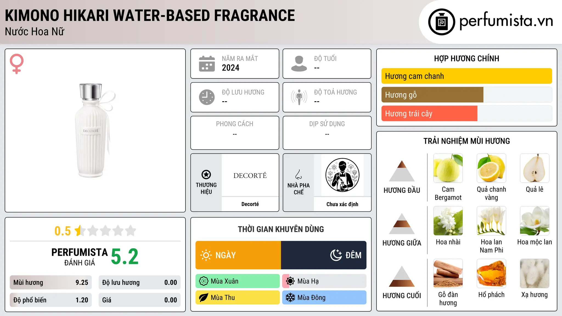Click the Perfumista 5.2 rating score
The height and width of the screenshot is (316, 562).
click(125, 257)
